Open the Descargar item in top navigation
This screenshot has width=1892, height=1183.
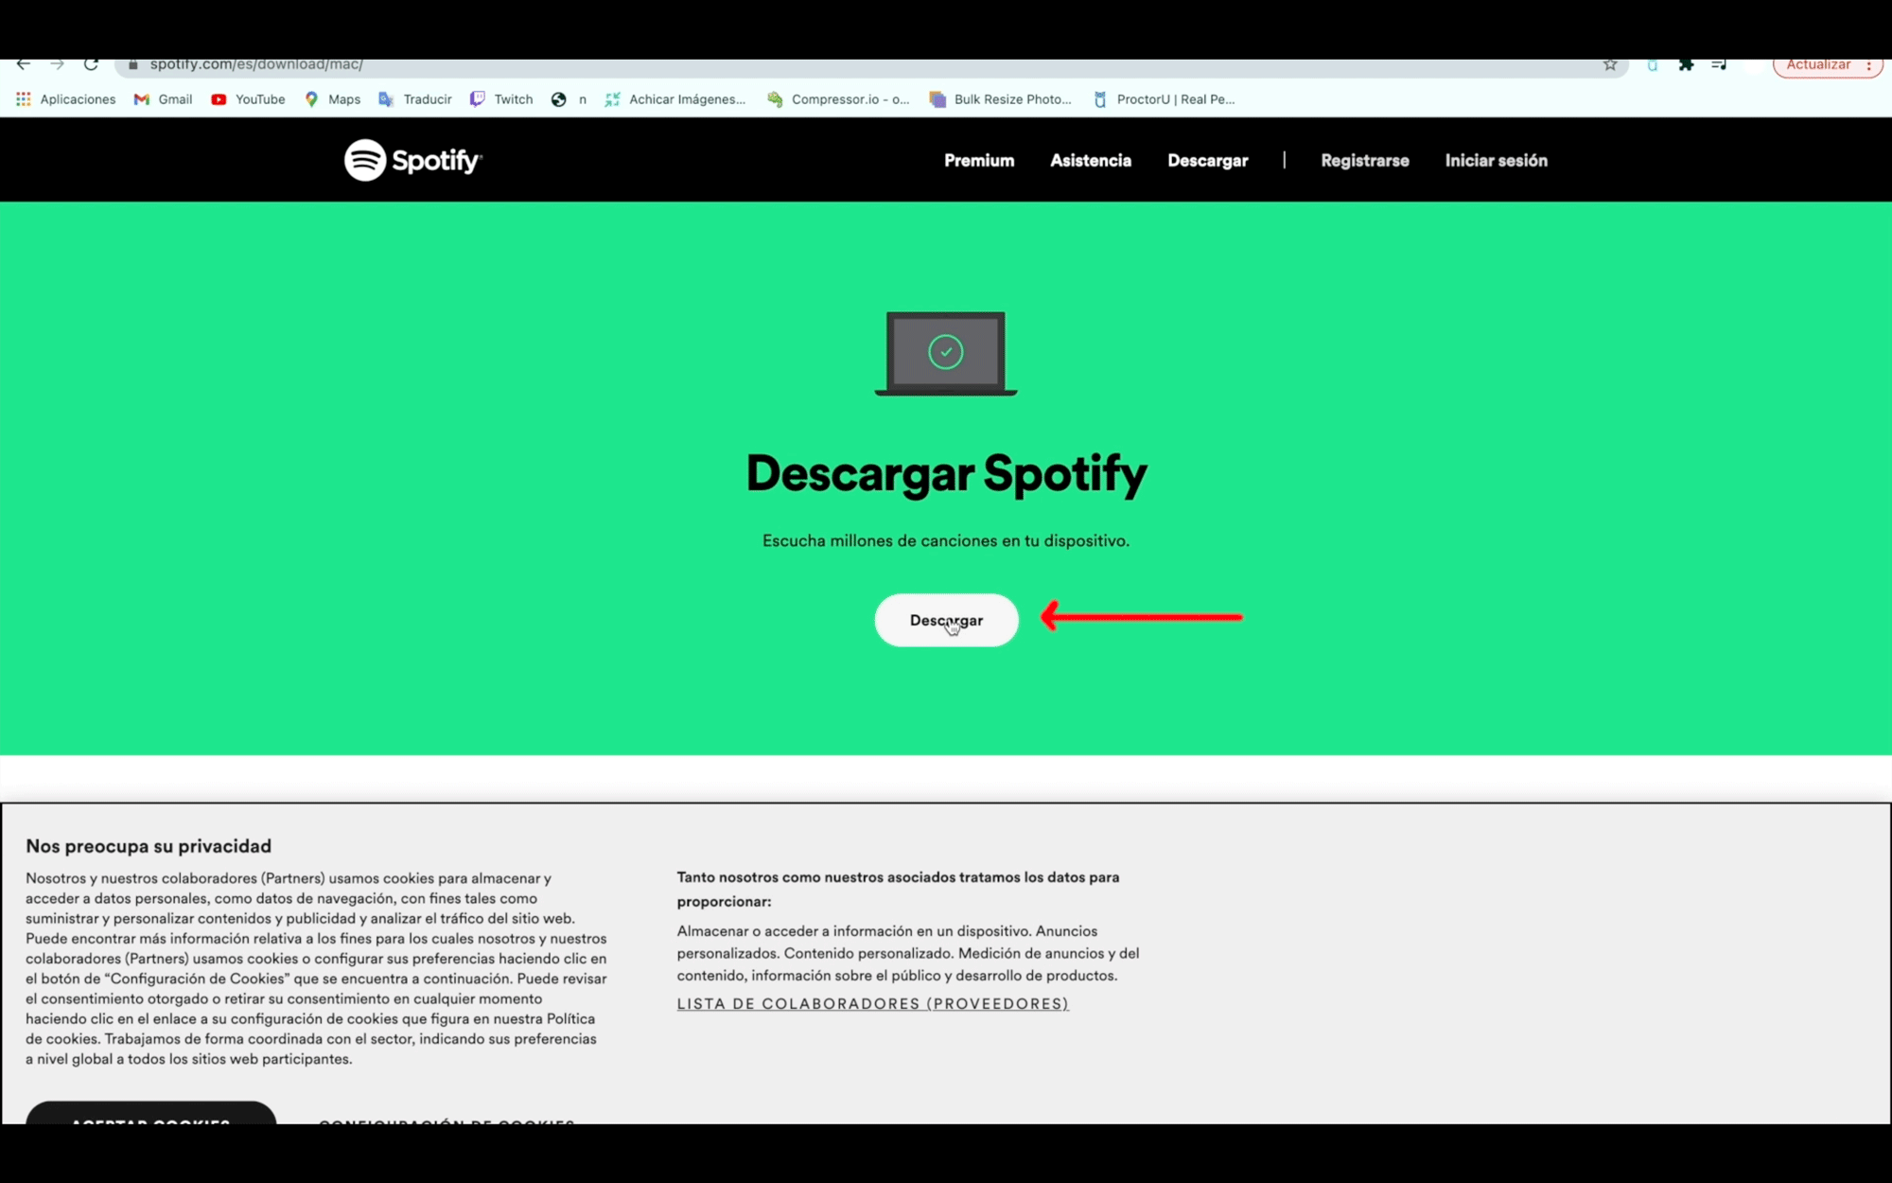point(1208,161)
